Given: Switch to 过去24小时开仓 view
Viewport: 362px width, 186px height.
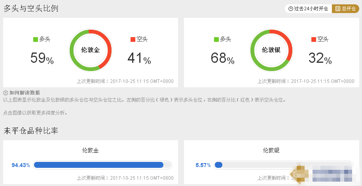Looking at the screenshot, I should pyautogui.click(x=309, y=9).
